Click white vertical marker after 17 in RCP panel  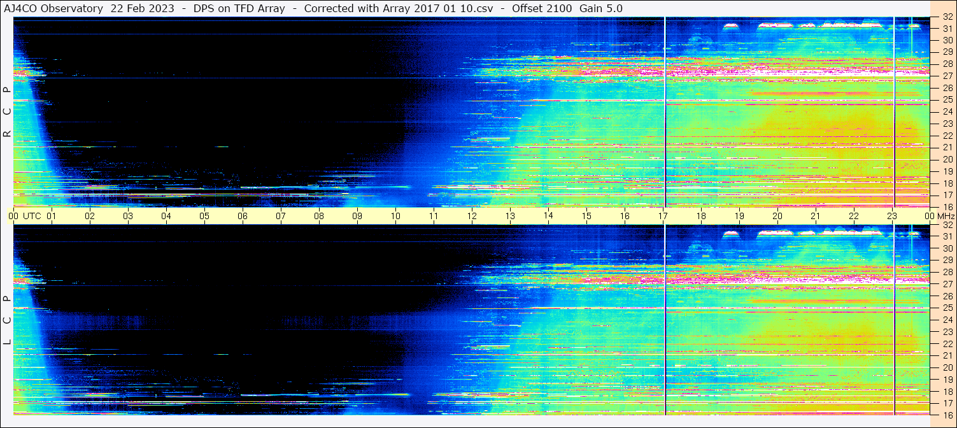tap(665, 111)
